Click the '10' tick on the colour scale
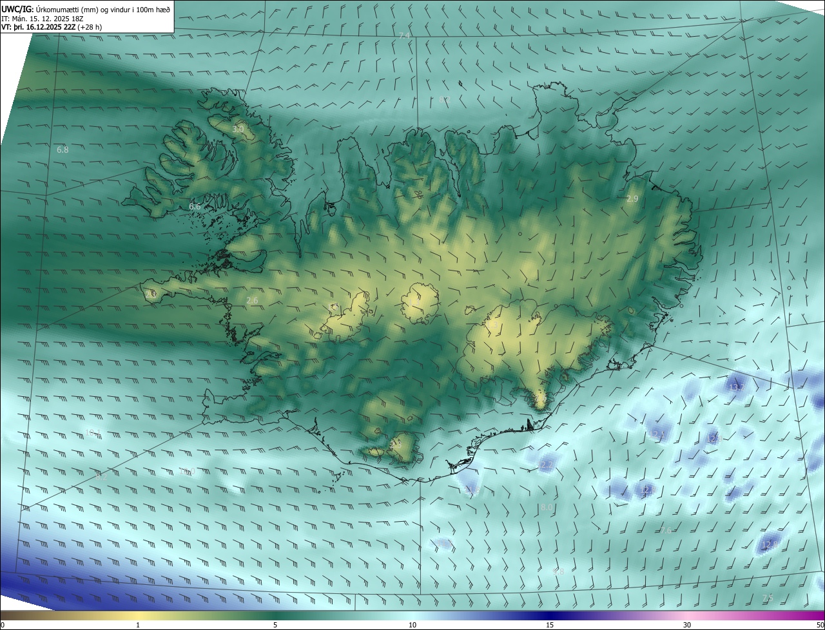The width and height of the screenshot is (825, 630). point(412,625)
